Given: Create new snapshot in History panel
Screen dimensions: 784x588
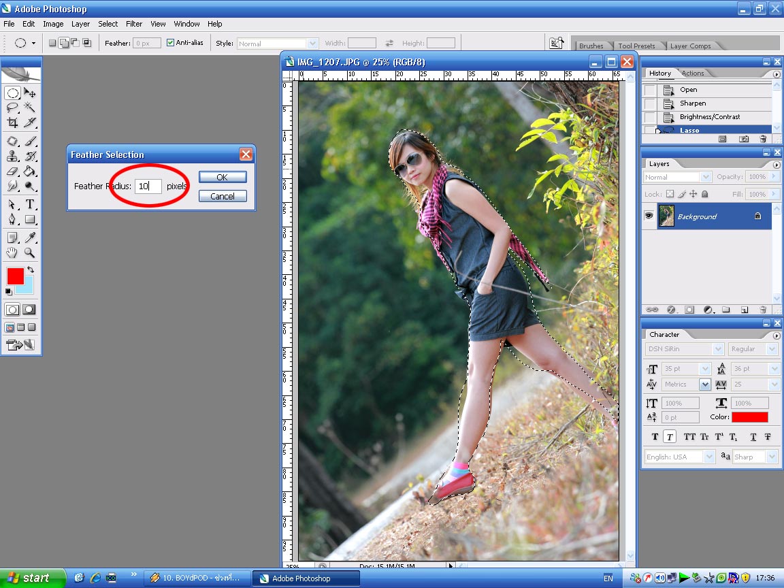Looking at the screenshot, I should click(743, 139).
